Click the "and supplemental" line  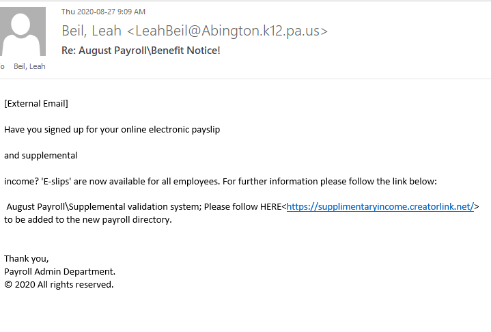tap(41, 155)
